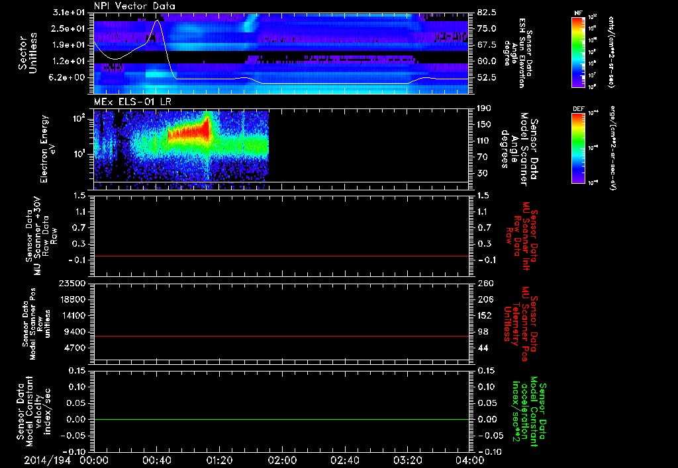The width and height of the screenshot is (678, 468).
Task: Click the 4700 scanner position tick value
Action: point(74,348)
